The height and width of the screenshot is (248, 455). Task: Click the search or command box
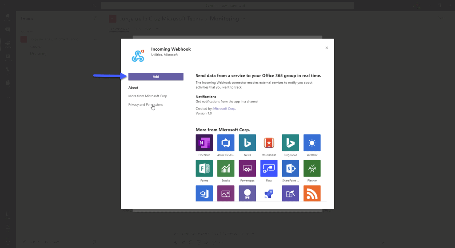[x=227, y=5]
